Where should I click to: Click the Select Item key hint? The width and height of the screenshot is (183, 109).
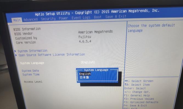pos(137,85)
